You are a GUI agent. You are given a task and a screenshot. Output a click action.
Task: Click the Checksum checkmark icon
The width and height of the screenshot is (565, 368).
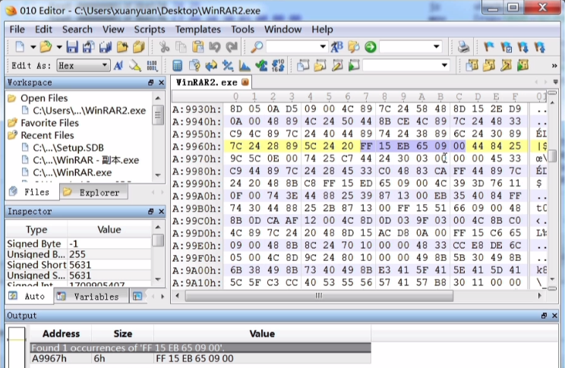[261, 65]
